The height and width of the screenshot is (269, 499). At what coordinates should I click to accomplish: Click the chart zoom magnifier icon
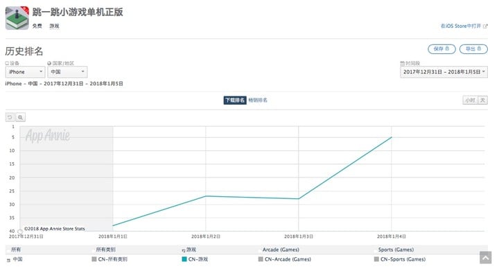point(20,117)
